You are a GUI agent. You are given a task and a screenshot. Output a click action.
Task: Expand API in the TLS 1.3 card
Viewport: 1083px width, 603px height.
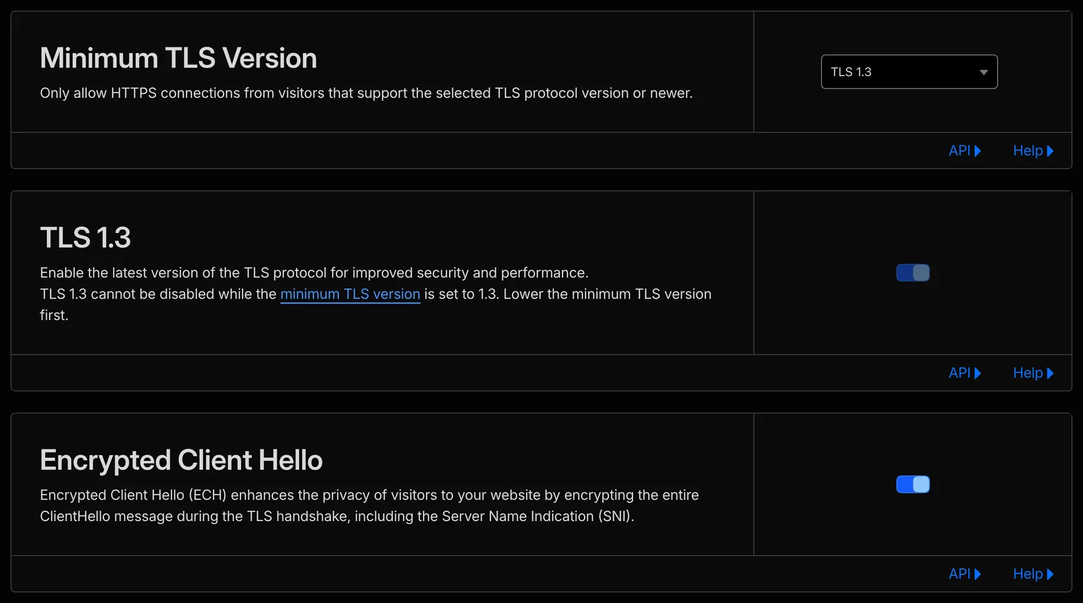click(965, 373)
